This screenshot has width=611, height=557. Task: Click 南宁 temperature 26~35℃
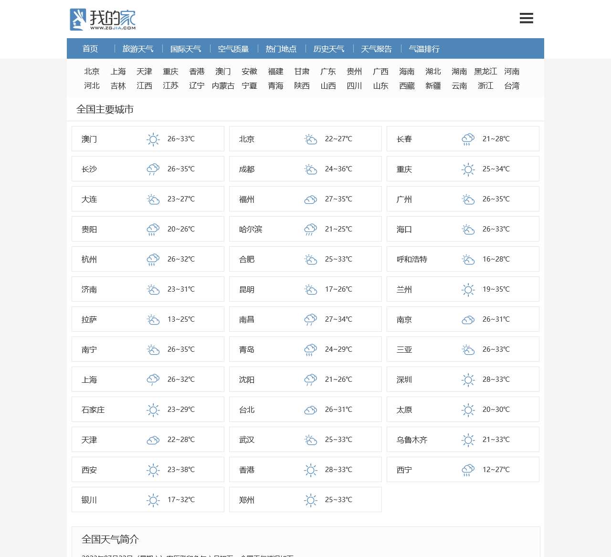(181, 349)
